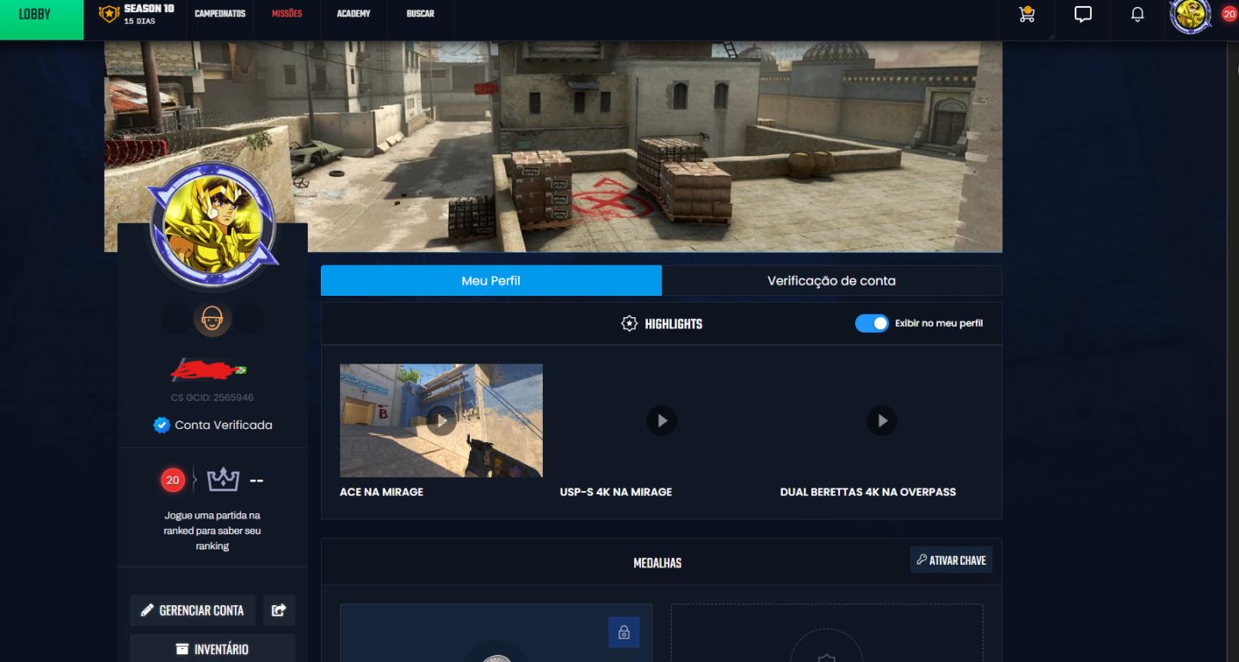1239x662 pixels.
Task: Click the 15 DIAS season countdown
Action: coord(139,21)
